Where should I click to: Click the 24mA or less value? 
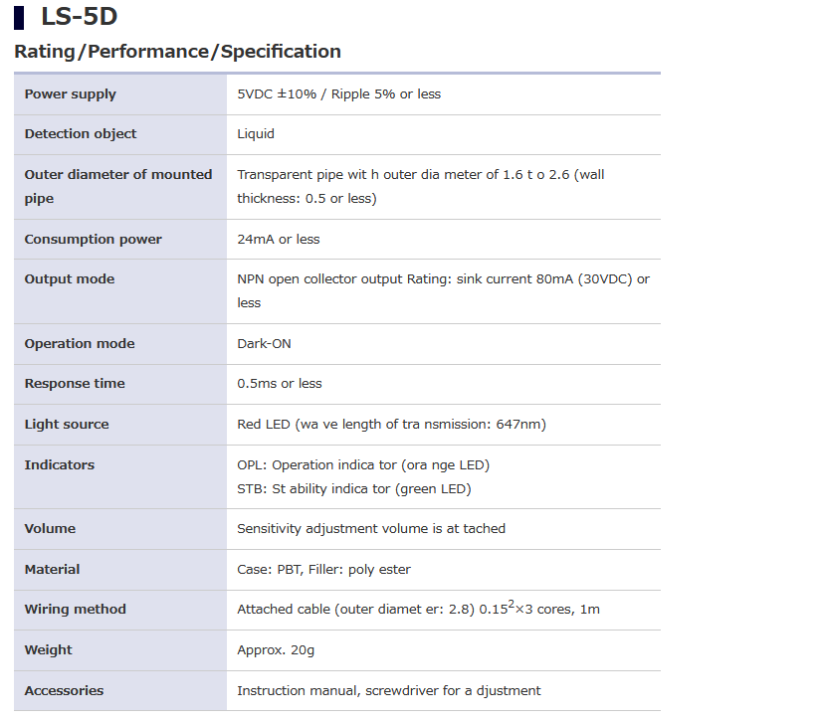pos(279,240)
